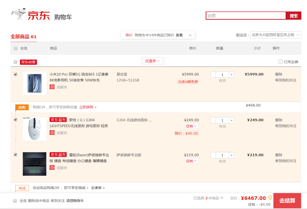Click 移到关注 in bottom bar
Image resolution: width=307 pixels, height=209 pixels.
(58, 201)
